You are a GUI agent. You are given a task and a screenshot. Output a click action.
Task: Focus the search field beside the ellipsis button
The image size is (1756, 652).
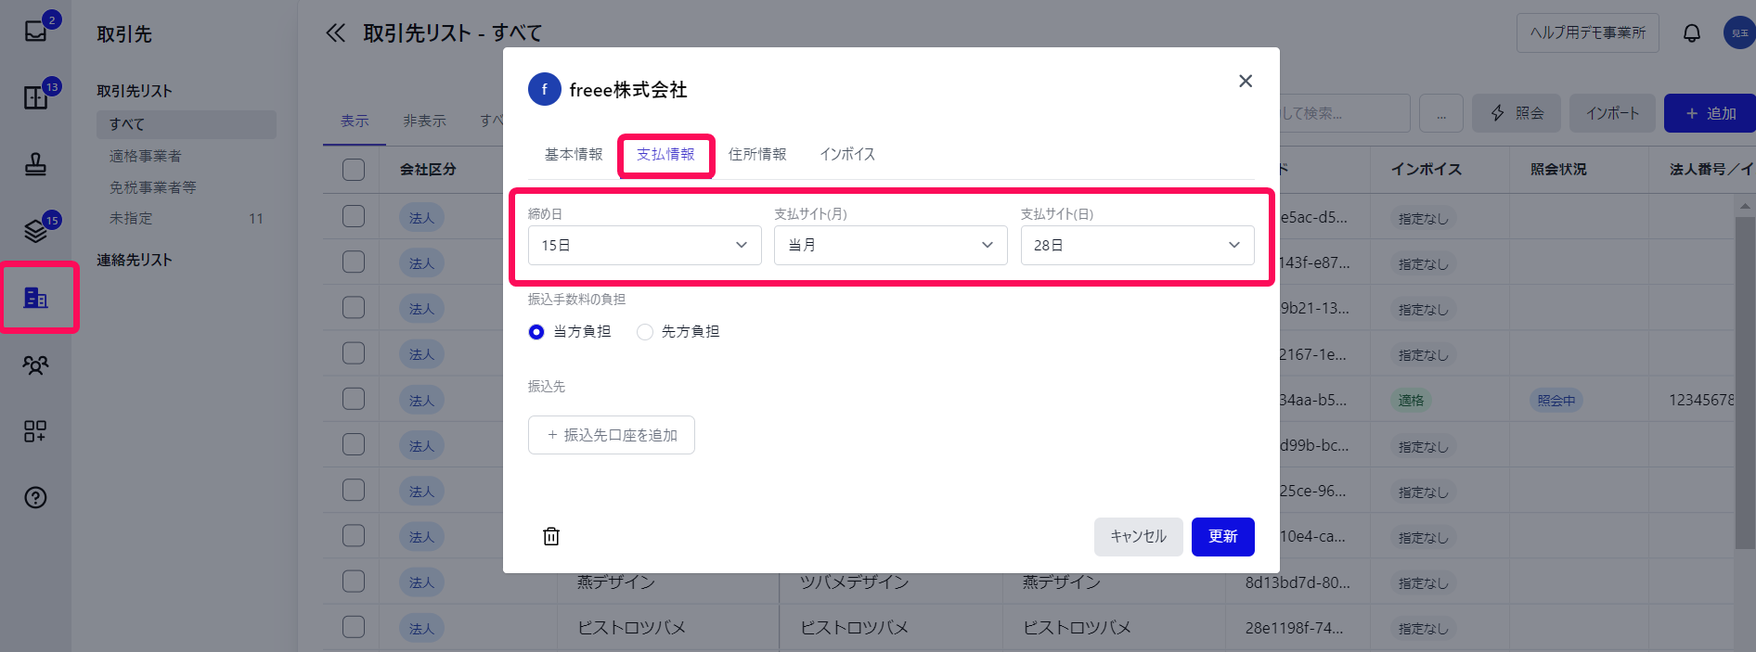coord(1345,113)
